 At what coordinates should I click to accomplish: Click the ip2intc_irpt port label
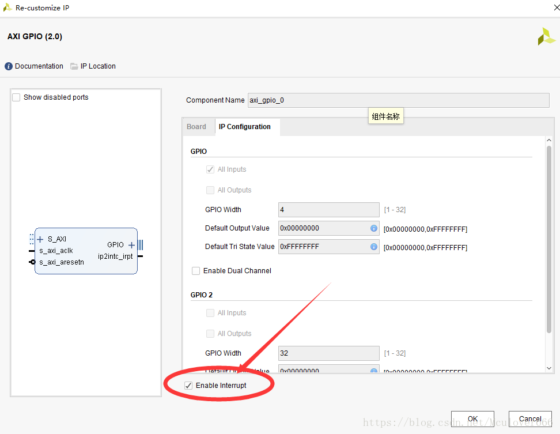tap(115, 256)
